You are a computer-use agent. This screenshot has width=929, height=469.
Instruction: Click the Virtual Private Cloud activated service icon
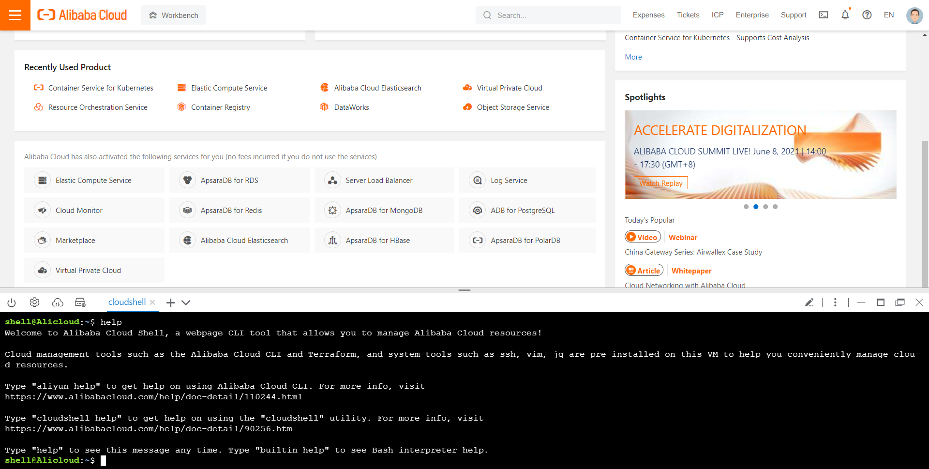[43, 271]
